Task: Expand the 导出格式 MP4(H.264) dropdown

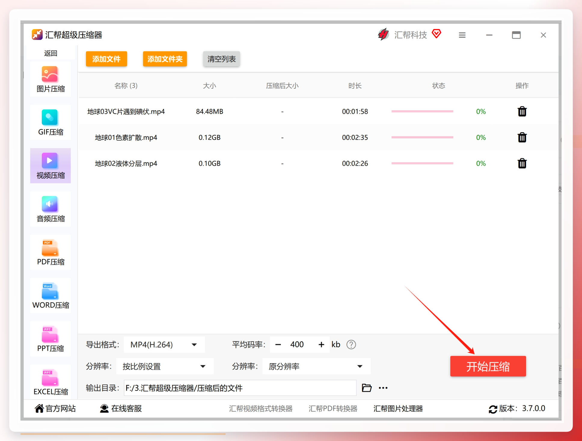Action: [164, 345]
